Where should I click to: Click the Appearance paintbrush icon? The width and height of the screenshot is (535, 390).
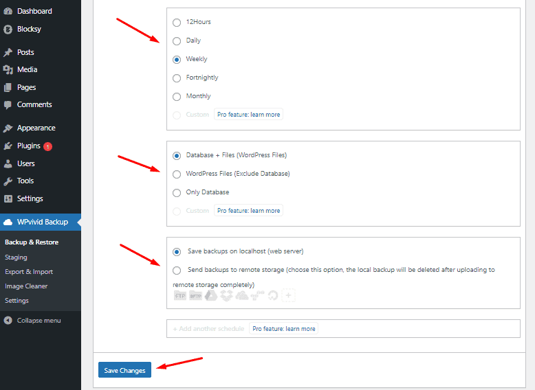8,128
